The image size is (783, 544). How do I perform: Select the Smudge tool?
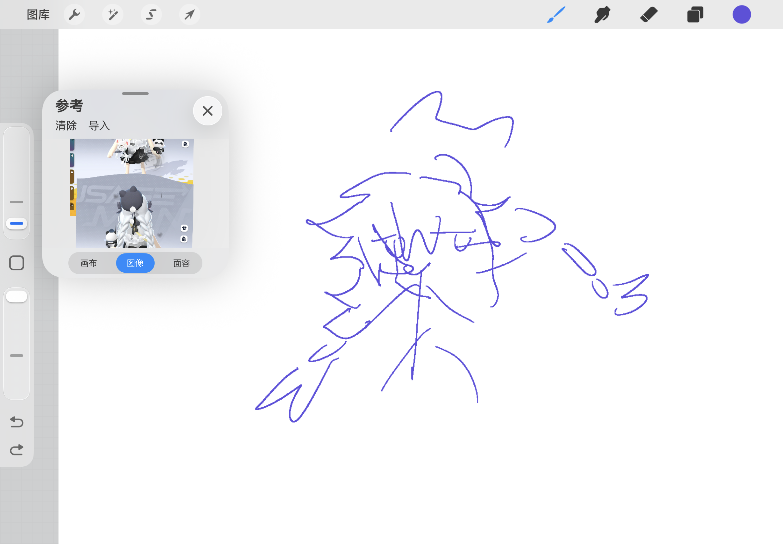602,15
